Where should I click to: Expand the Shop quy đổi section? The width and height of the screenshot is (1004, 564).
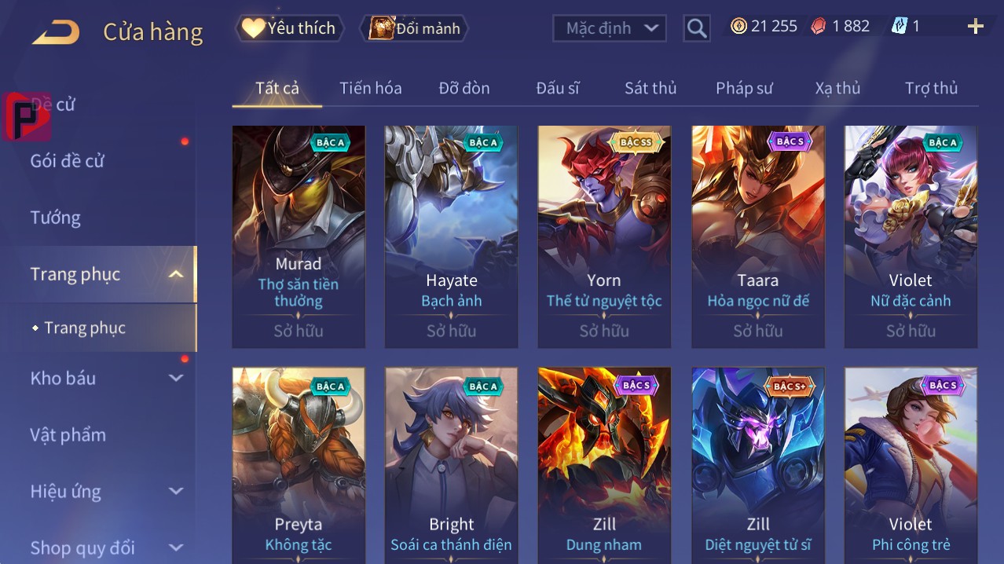176,548
